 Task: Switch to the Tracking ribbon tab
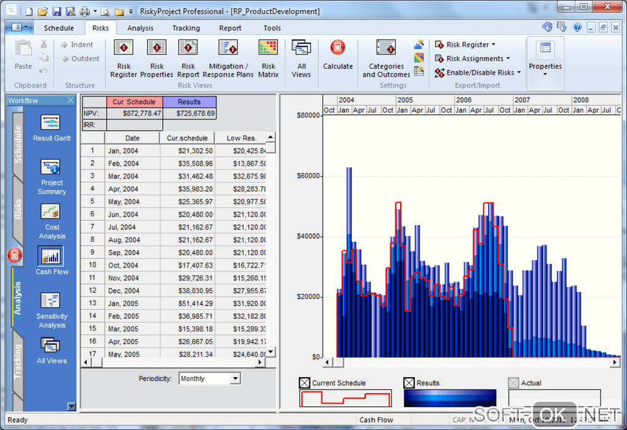coord(186,28)
